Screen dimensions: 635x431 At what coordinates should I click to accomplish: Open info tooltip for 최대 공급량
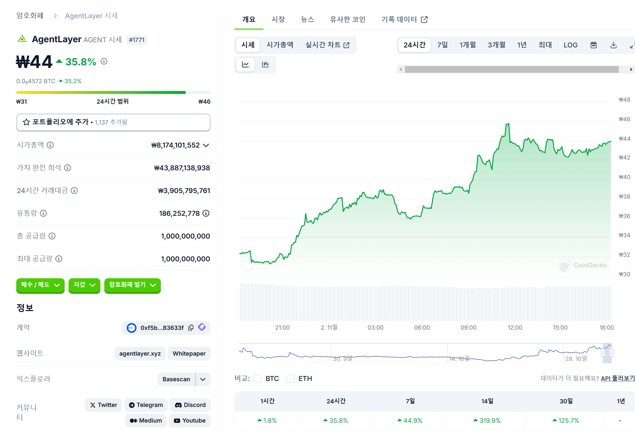(59, 259)
